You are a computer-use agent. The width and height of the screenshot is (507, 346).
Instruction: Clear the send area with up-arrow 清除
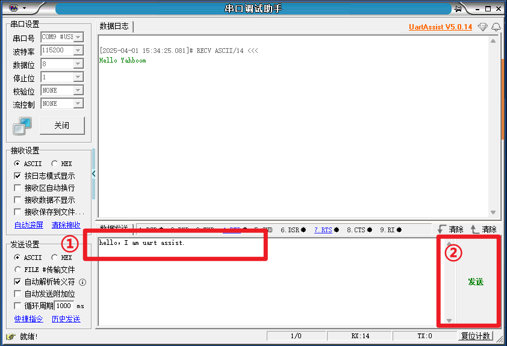484,229
